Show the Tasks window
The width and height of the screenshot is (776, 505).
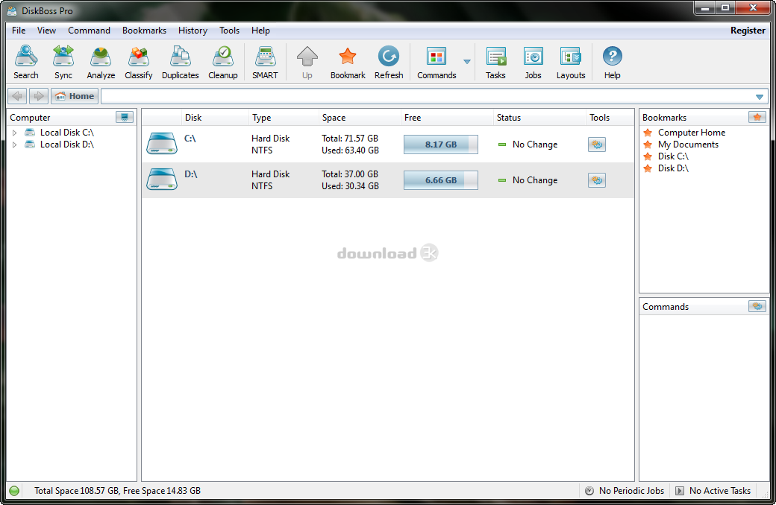(495, 63)
